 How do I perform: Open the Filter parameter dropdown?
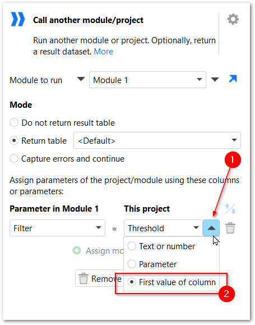(57, 228)
